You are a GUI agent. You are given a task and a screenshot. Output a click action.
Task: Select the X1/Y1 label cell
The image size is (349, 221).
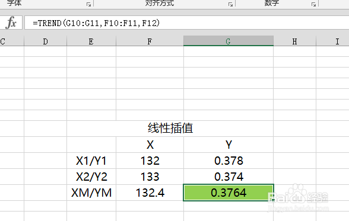91,161
